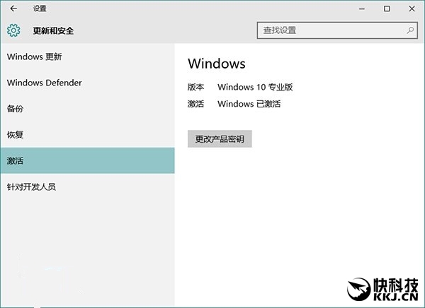425x308 pixels.
Task: Open the Windows 更新 section
Action: click(x=87, y=57)
